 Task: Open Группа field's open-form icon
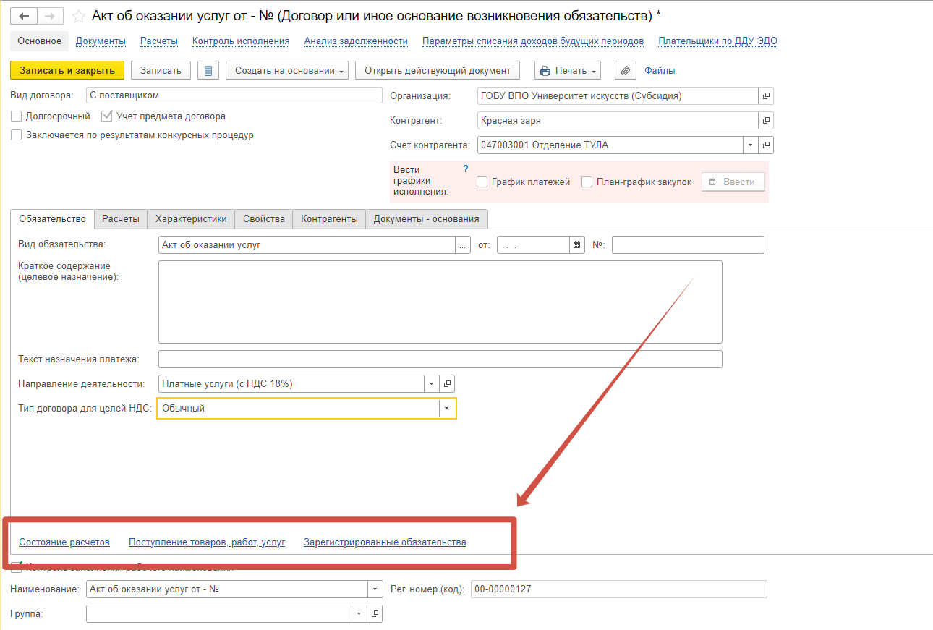(x=375, y=613)
